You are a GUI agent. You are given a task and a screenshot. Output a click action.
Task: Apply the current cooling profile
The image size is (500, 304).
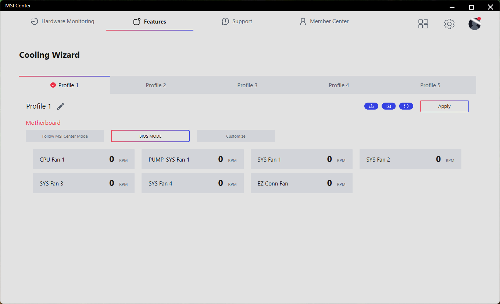tap(444, 106)
